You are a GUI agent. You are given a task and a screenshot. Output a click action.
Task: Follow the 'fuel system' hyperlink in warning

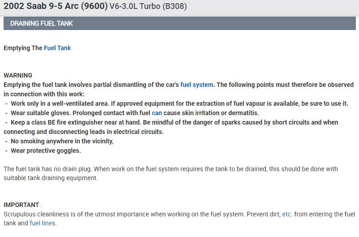[196, 85]
